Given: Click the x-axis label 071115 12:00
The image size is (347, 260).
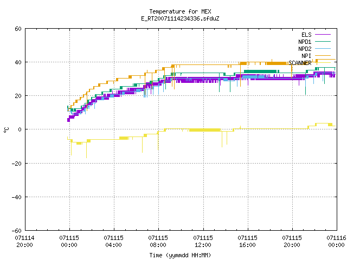Looking at the screenshot, I should pos(203,242).
